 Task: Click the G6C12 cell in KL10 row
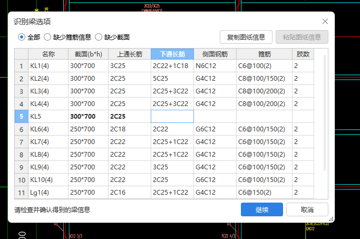[x=215, y=180]
